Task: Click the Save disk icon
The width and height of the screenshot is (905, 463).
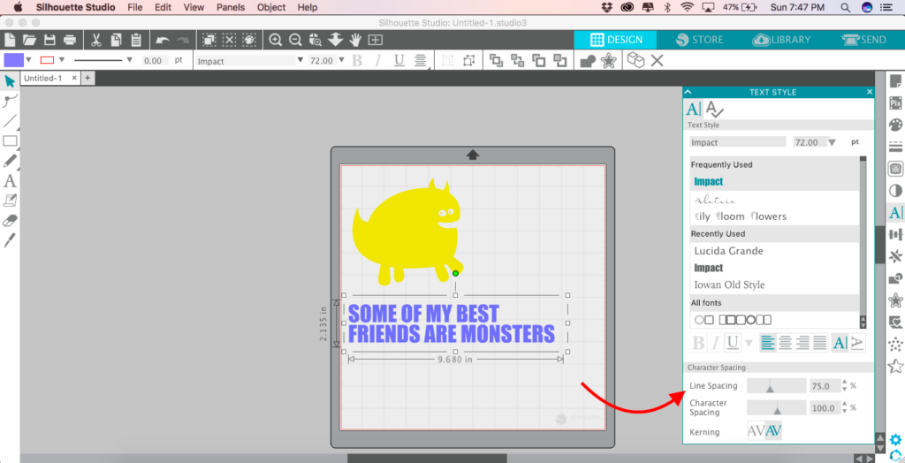Action: click(49, 40)
